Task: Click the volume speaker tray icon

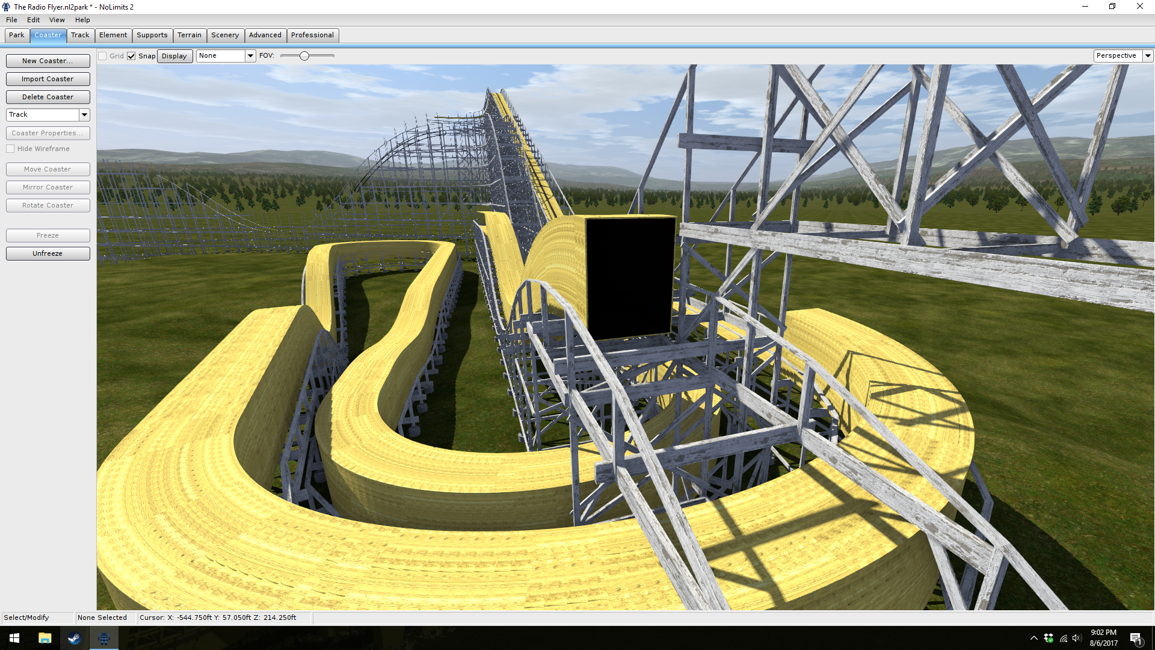Action: (x=1077, y=638)
